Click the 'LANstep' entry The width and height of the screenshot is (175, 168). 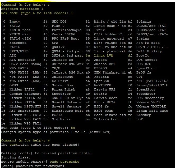click(144, 115)
